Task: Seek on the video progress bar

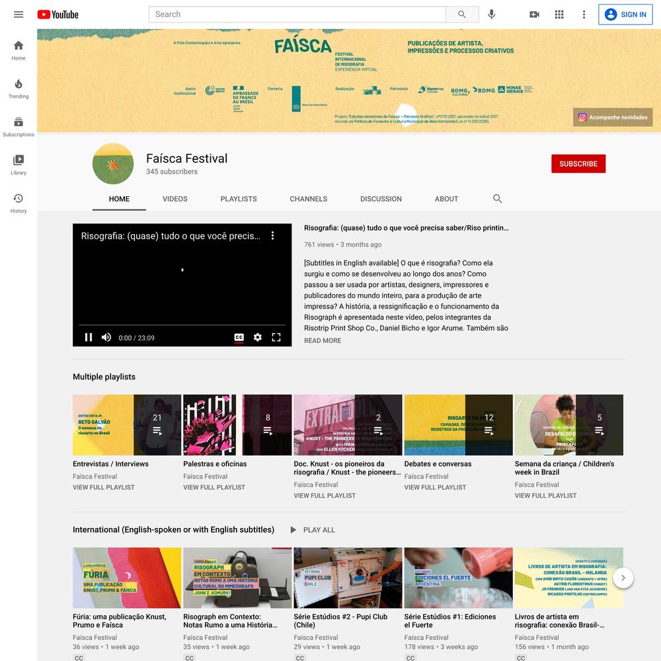Action: pos(182,325)
